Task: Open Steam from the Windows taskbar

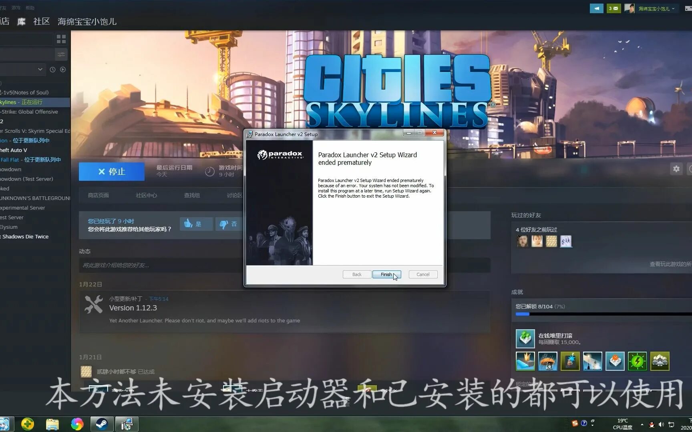Action: coord(102,424)
